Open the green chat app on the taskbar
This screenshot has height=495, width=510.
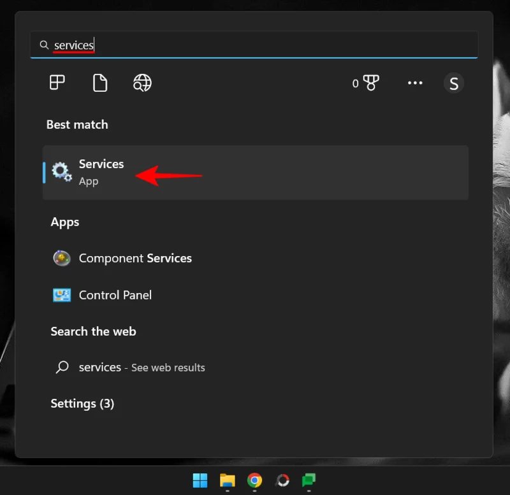(x=310, y=480)
